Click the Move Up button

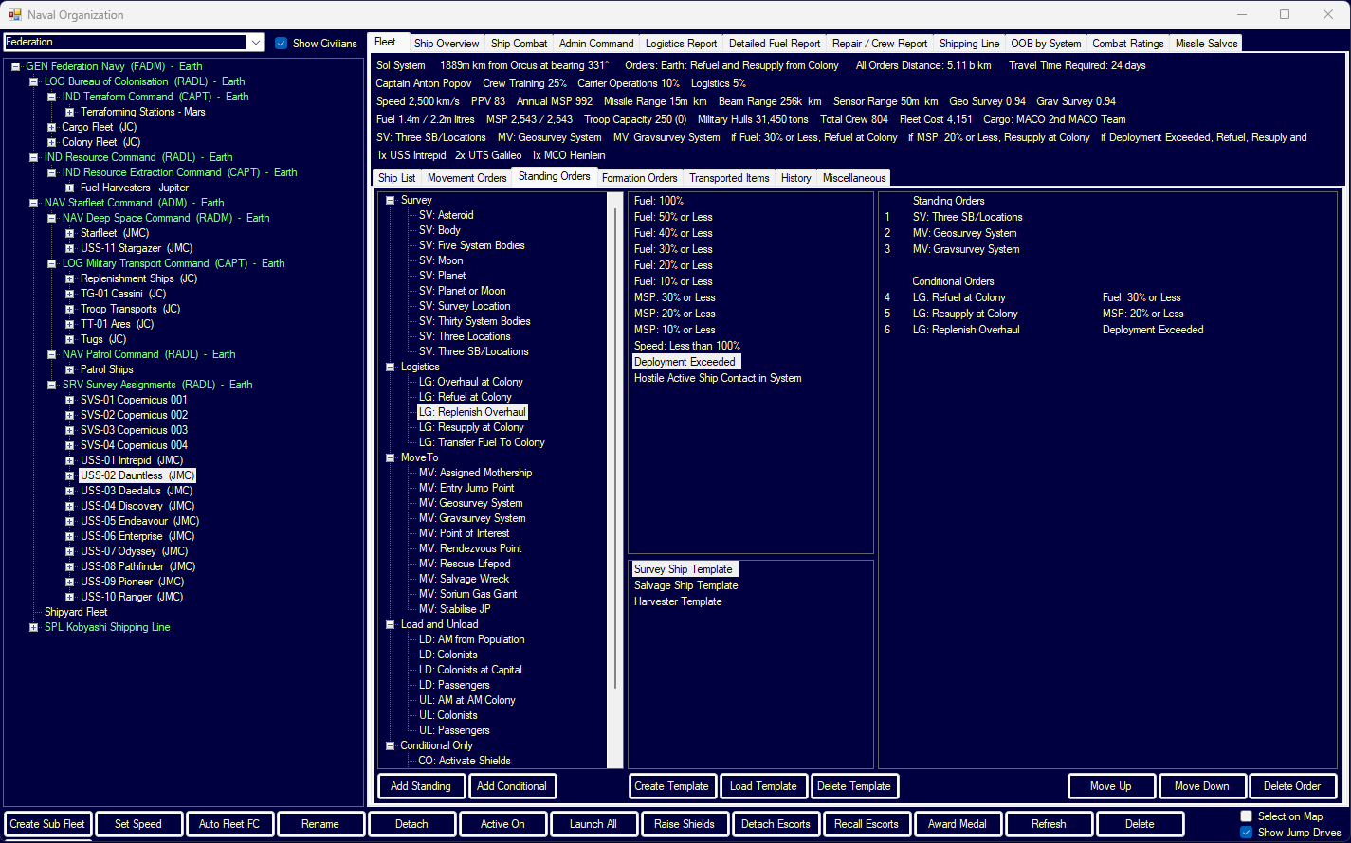click(1111, 786)
